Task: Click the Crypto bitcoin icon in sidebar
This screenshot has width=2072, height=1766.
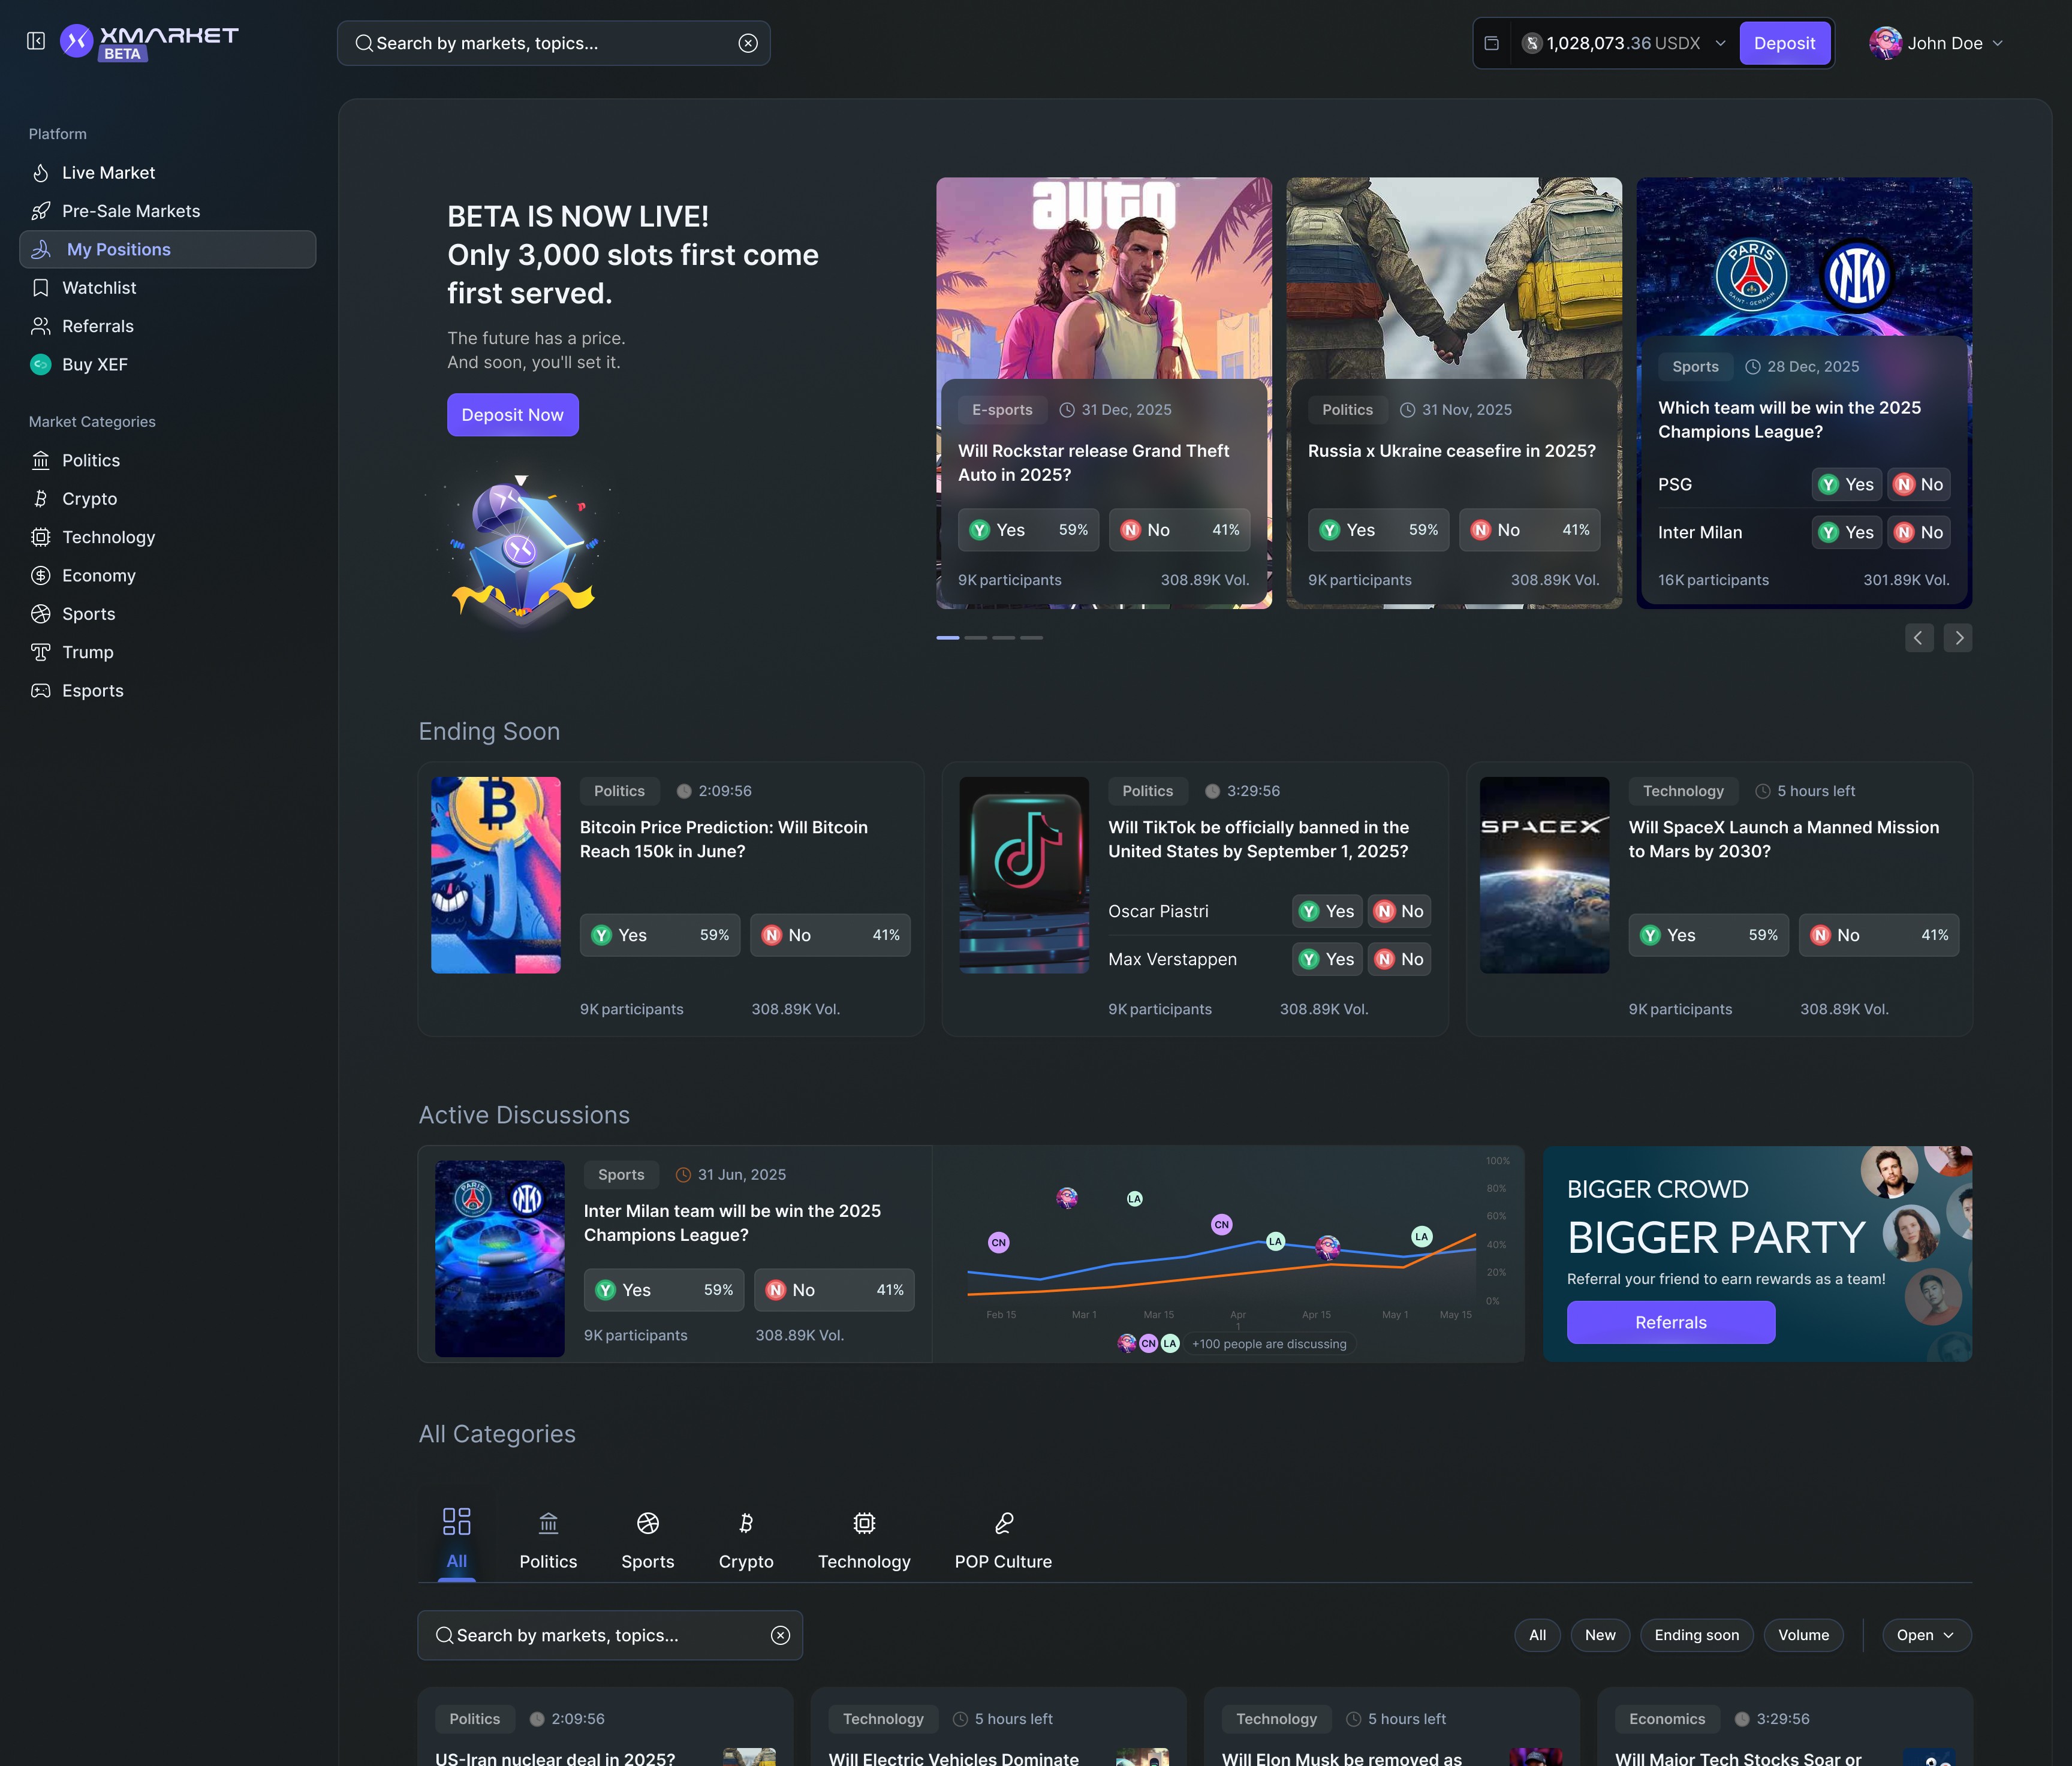Action: (41, 498)
